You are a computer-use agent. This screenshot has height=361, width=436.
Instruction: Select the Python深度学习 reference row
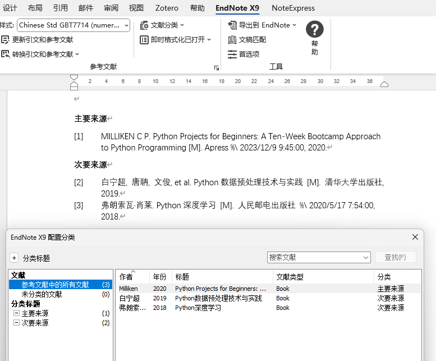click(x=269, y=308)
